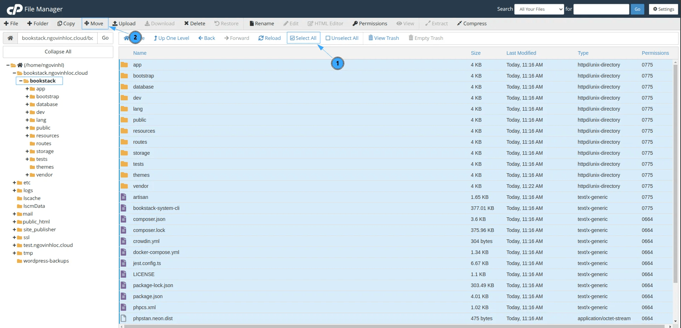This screenshot has height=328, width=681.
Task: Open the Rename tool
Action: 261,23
